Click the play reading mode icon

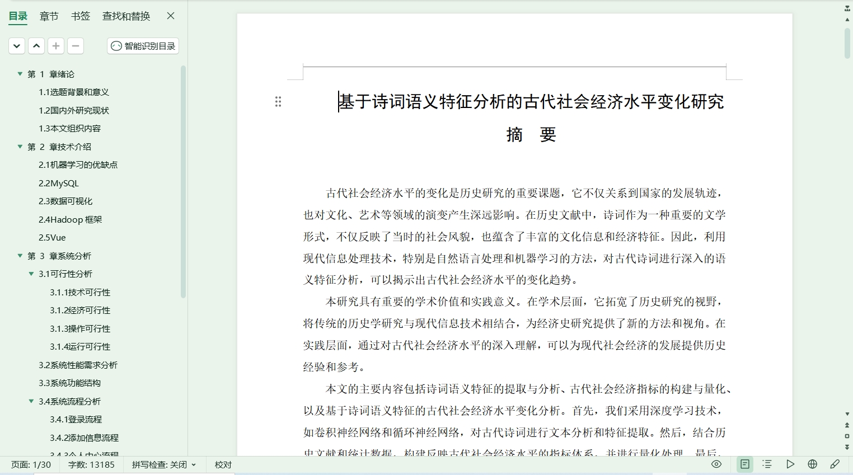[x=790, y=464]
